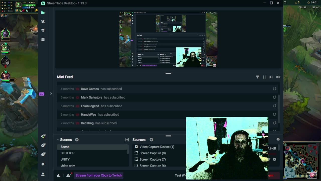Open the Cloudbot icon in the sidebar
321x181 pixels.
(x=43, y=145)
